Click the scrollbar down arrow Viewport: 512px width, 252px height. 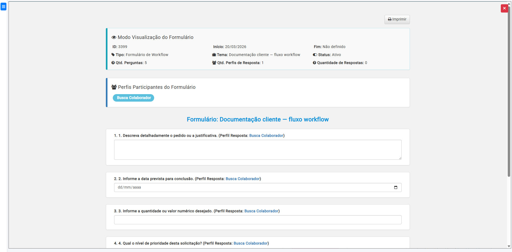click(x=509, y=246)
